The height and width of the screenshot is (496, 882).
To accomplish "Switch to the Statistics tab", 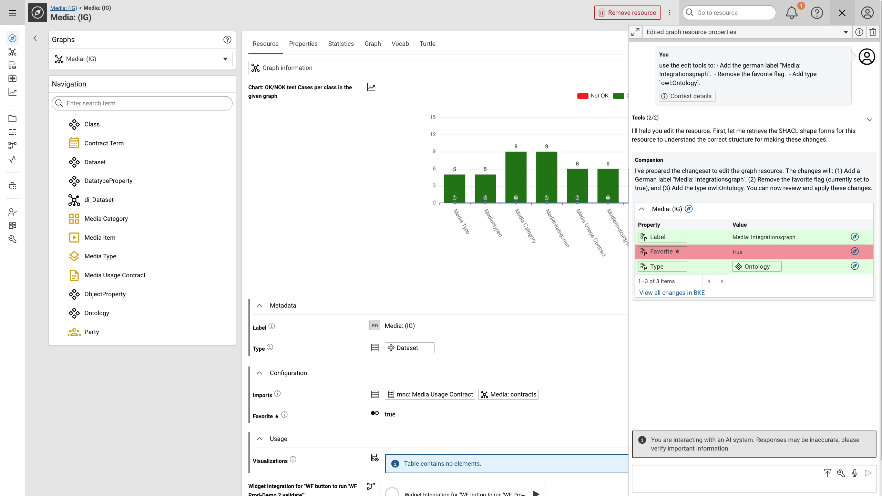I will point(341,44).
